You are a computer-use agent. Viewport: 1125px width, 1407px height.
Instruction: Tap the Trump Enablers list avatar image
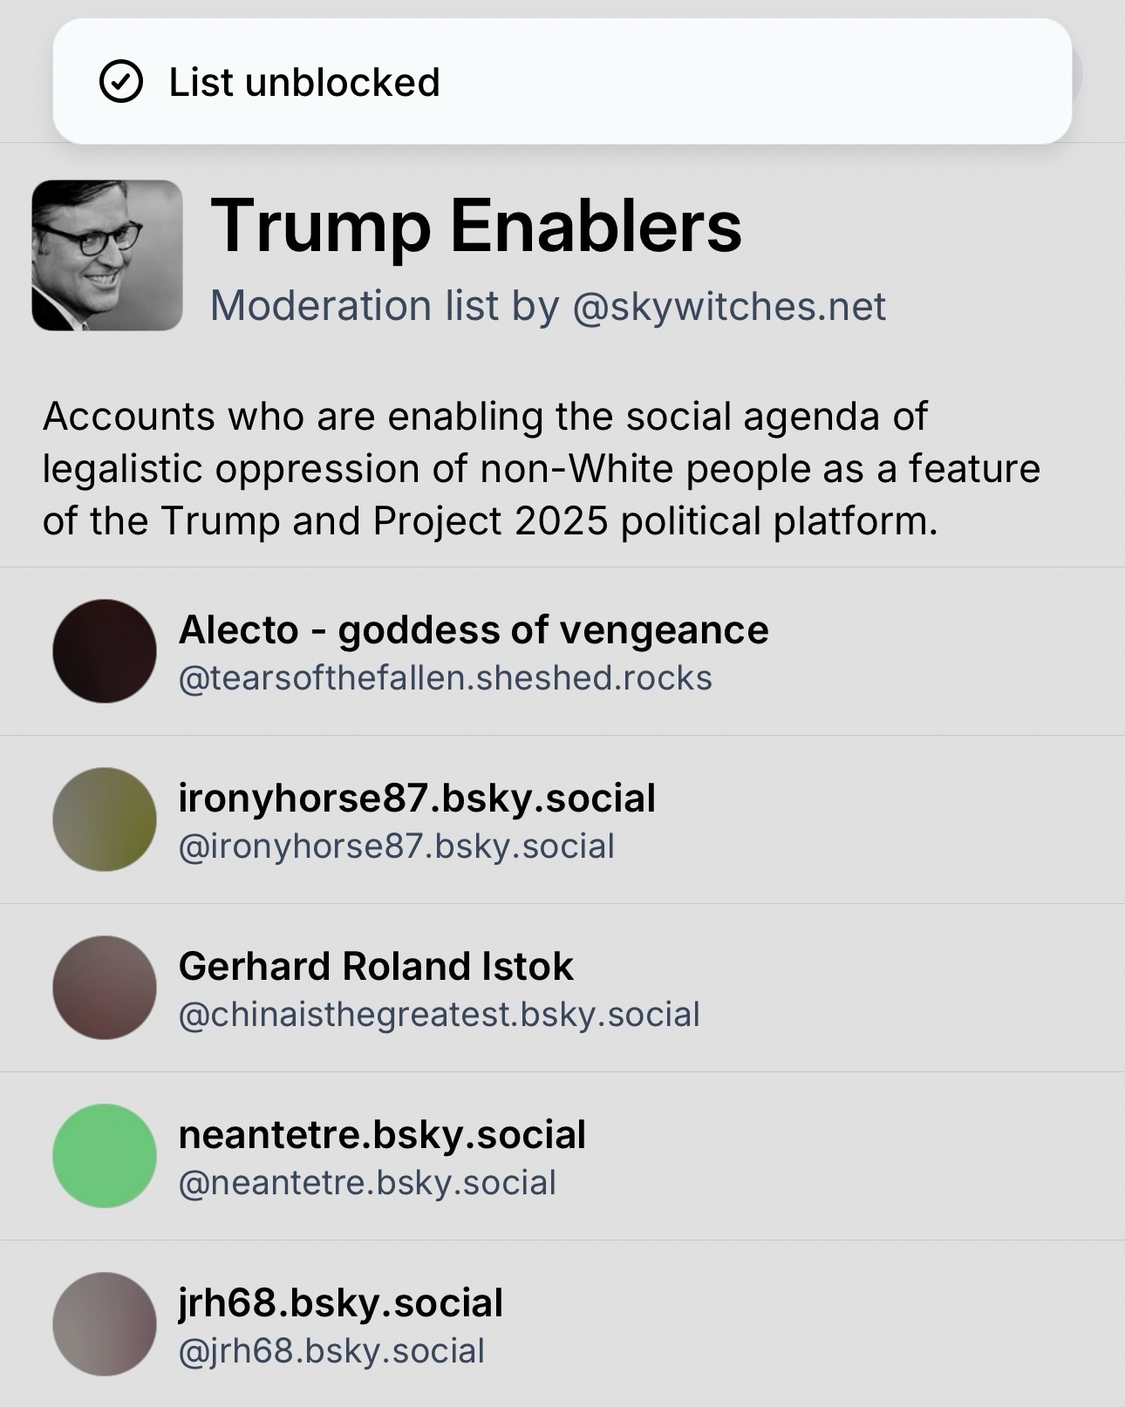pos(107,255)
